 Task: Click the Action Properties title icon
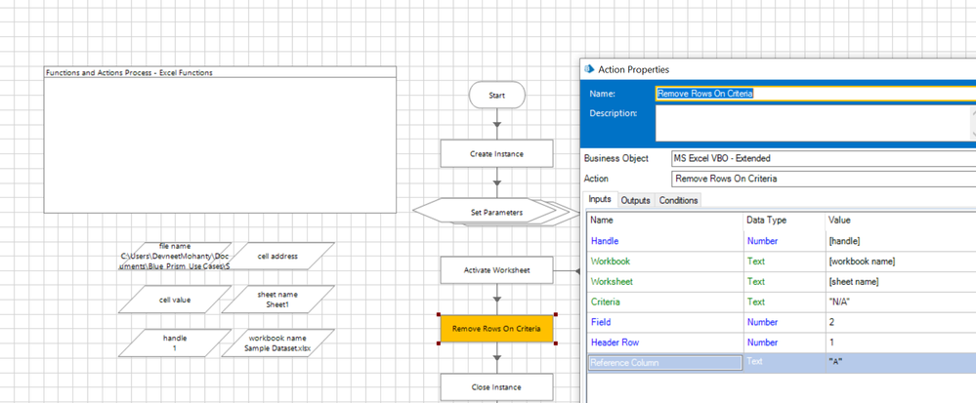[x=589, y=69]
